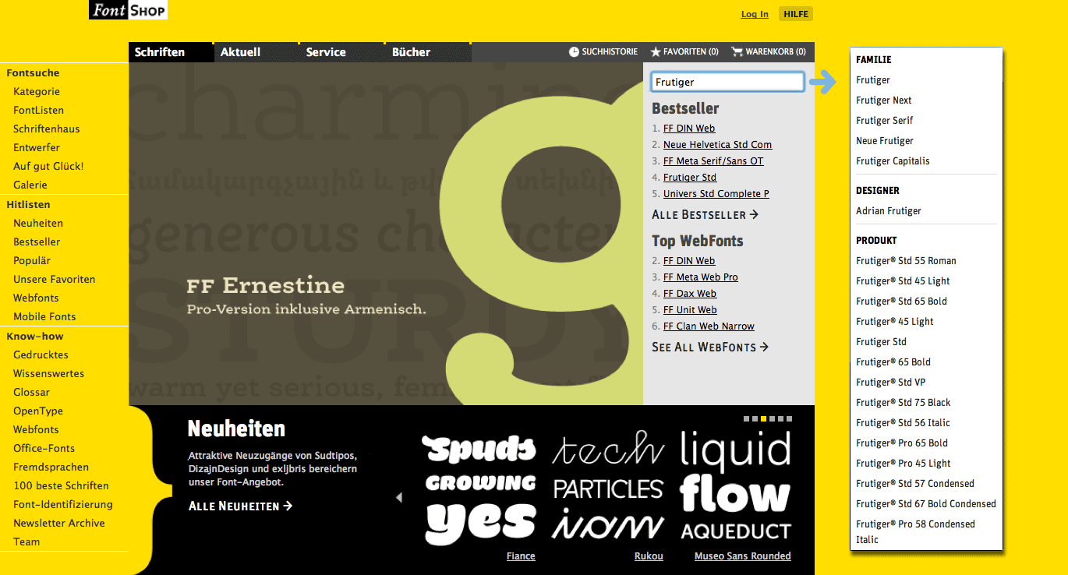
Task: Open Neue Helvetica Std Com bestseller
Action: [x=718, y=145]
